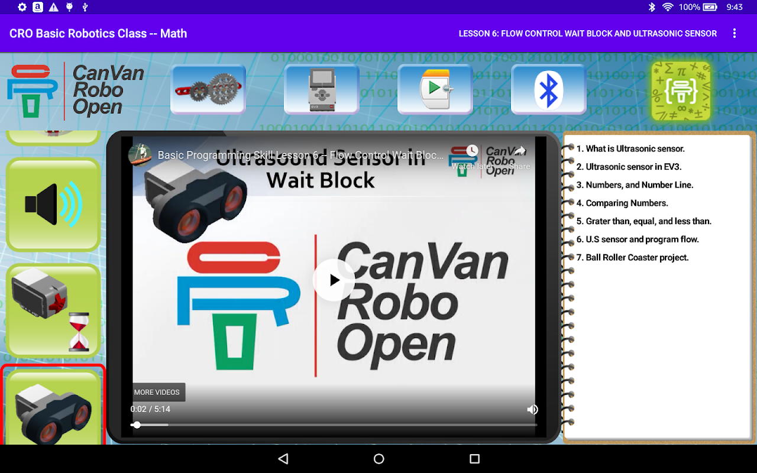Select the sound speaker lesson

point(53,205)
